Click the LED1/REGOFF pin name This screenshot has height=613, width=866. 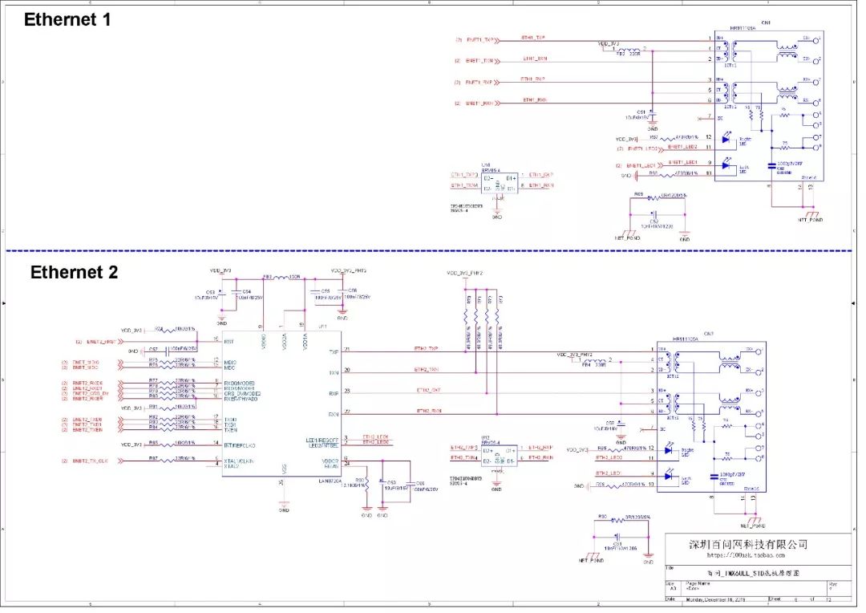pyautogui.click(x=323, y=440)
